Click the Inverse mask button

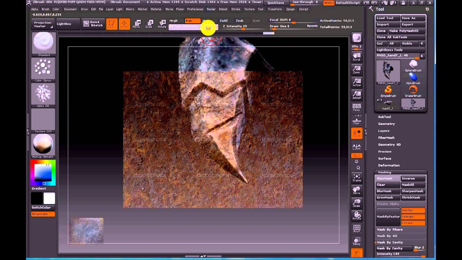413,178
